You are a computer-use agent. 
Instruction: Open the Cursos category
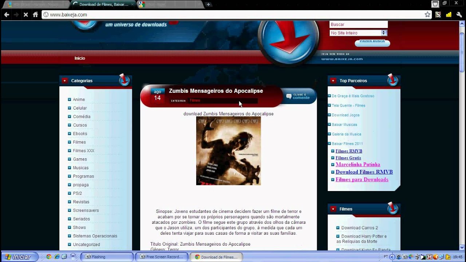coord(80,125)
